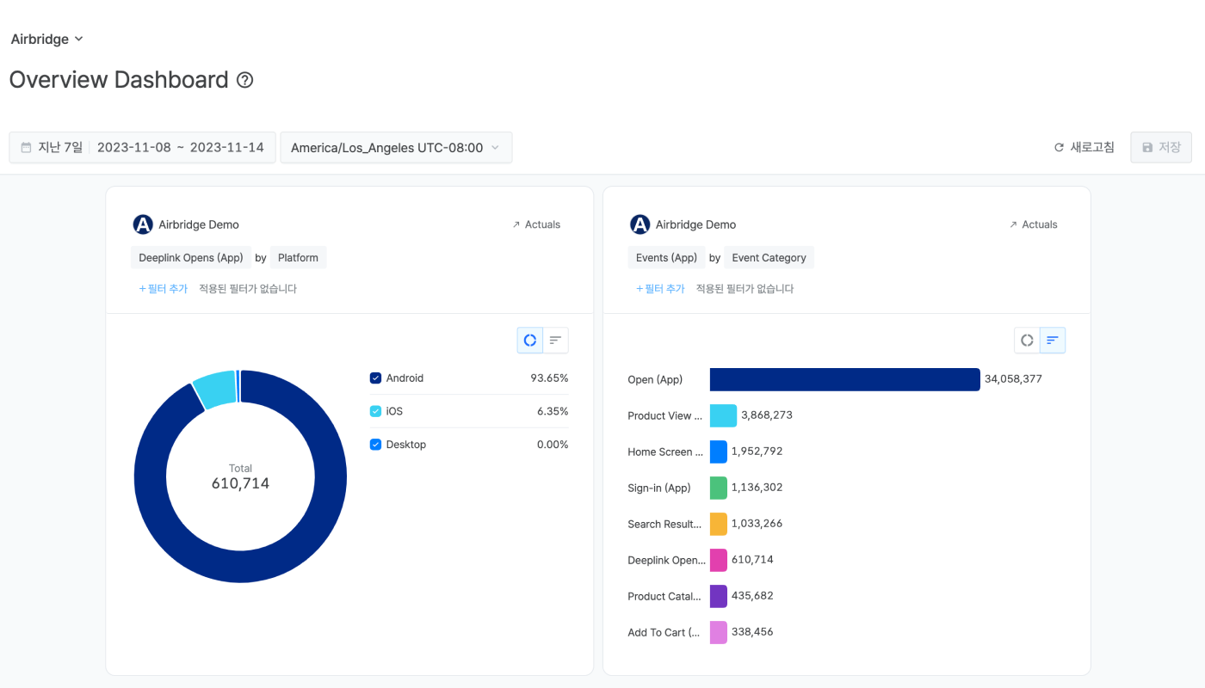
Task: Open the Platform group-by selector
Action: [x=298, y=257]
